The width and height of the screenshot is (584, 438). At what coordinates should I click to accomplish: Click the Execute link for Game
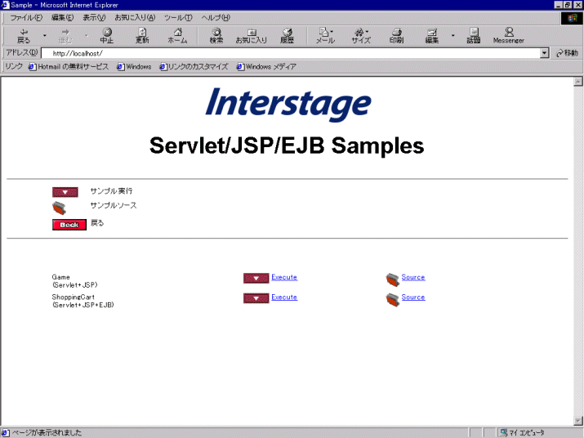coord(284,277)
